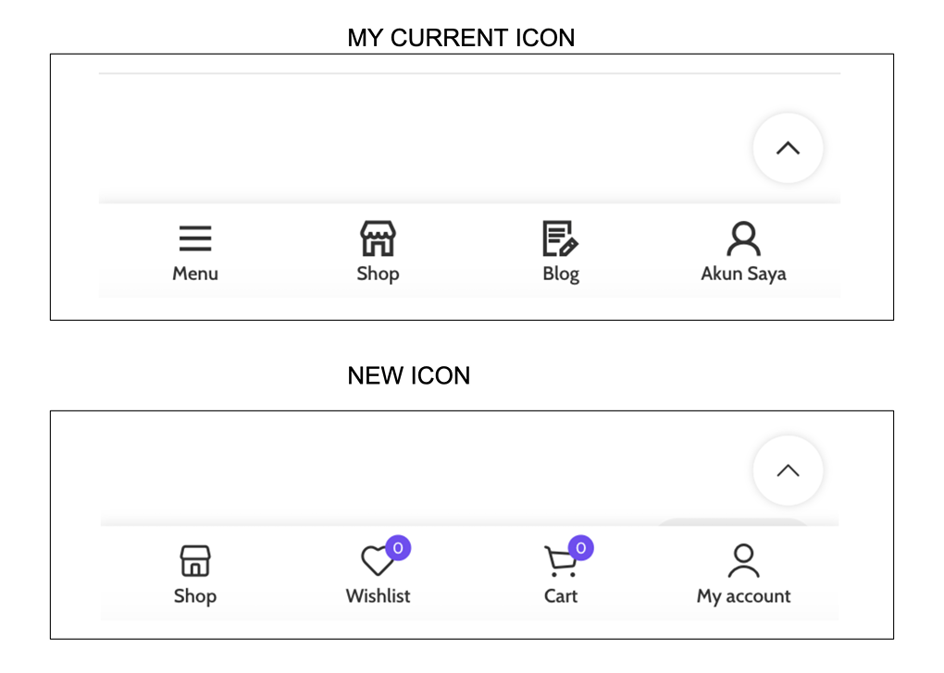Click the simple store icon beside Wishlist
This screenshot has width=944, height=673.
pos(195,560)
